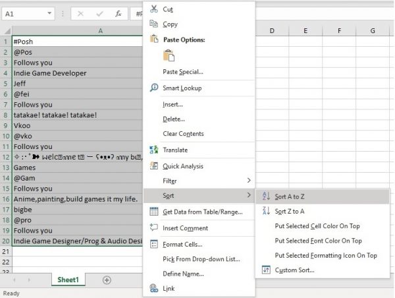The width and height of the screenshot is (395, 298).
Task: Open the Custom Sort dialog
Action: [x=294, y=270]
